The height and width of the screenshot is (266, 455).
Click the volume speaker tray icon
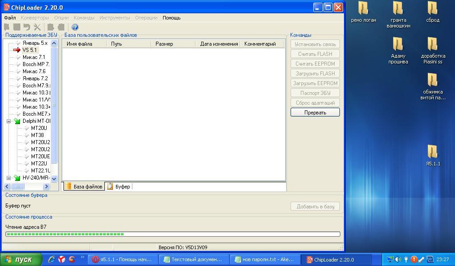[398, 259]
